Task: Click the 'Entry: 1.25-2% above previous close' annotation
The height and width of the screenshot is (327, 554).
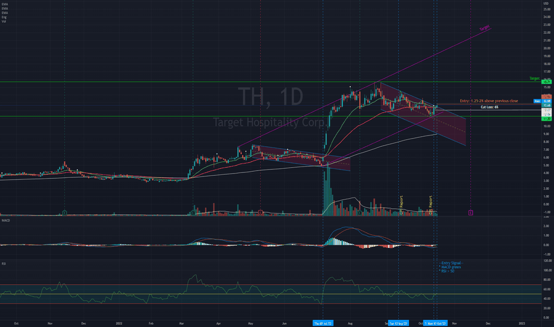Action: [x=489, y=101]
